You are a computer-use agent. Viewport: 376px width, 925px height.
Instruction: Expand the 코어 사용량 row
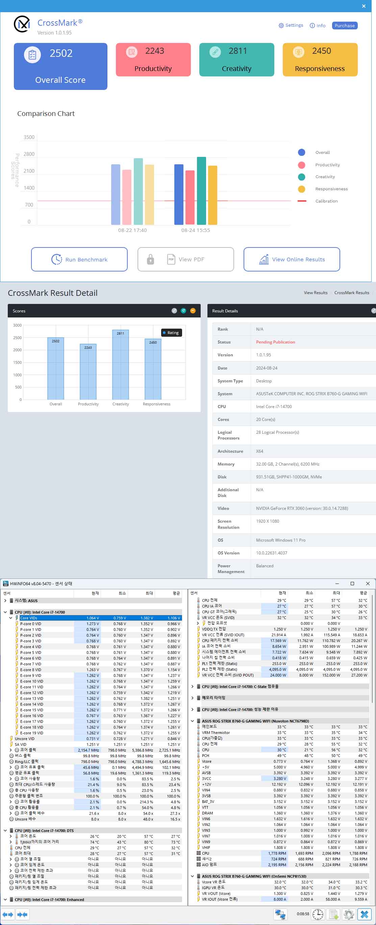point(11,779)
